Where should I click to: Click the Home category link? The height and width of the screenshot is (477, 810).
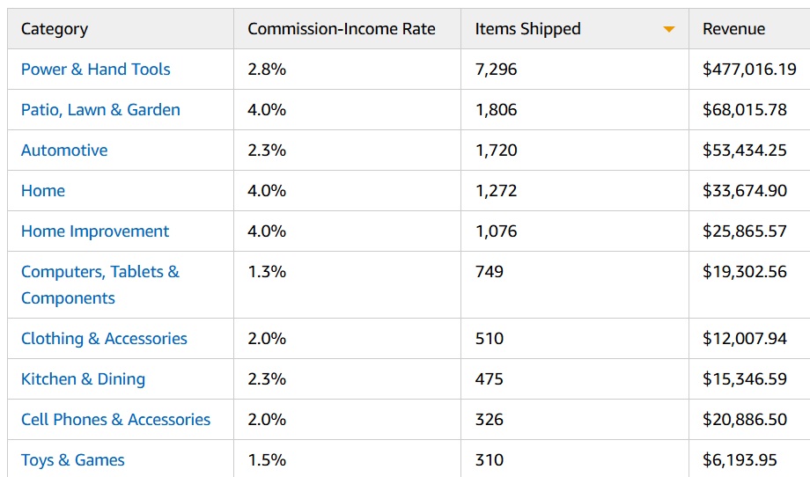pyautogui.click(x=43, y=191)
